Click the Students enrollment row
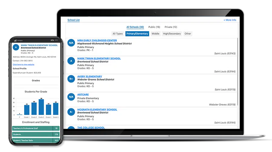The width and height of the screenshot is (272, 152). pos(36,134)
